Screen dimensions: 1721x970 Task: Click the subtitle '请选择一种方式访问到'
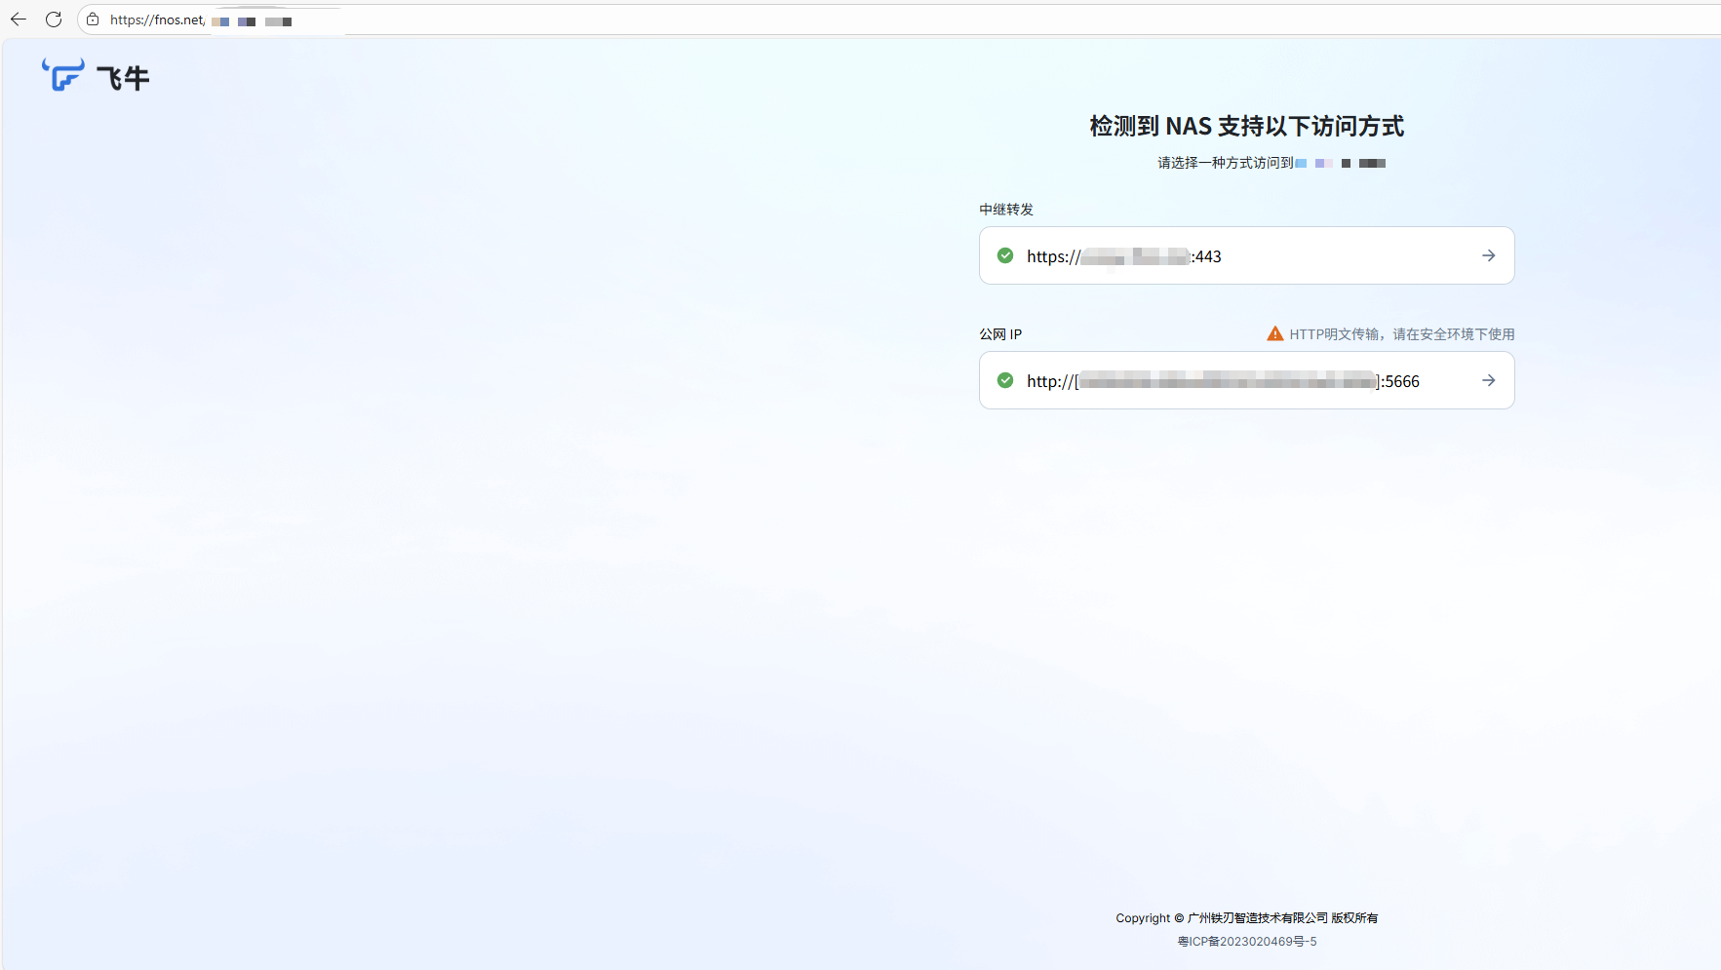point(1226,163)
